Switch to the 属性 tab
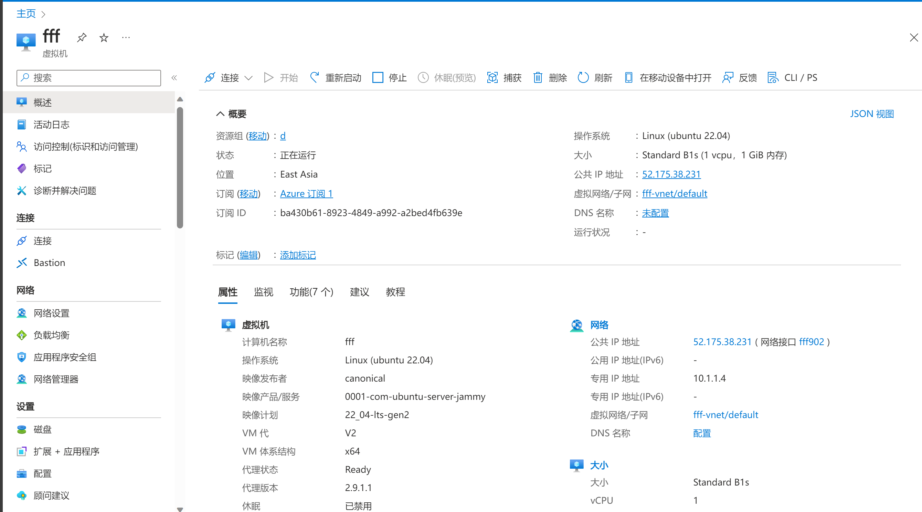The image size is (922, 512). pyautogui.click(x=227, y=292)
